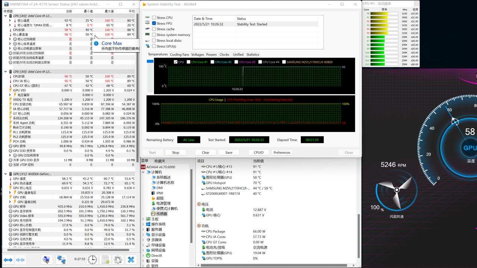
Task: Expand GPU 通道电压 row in HWiNFO
Action: point(10,193)
